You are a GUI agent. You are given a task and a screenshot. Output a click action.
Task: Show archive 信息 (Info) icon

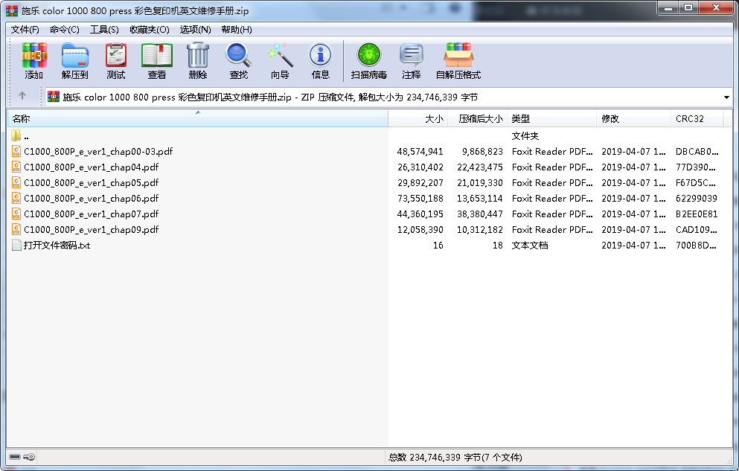pyautogui.click(x=321, y=55)
